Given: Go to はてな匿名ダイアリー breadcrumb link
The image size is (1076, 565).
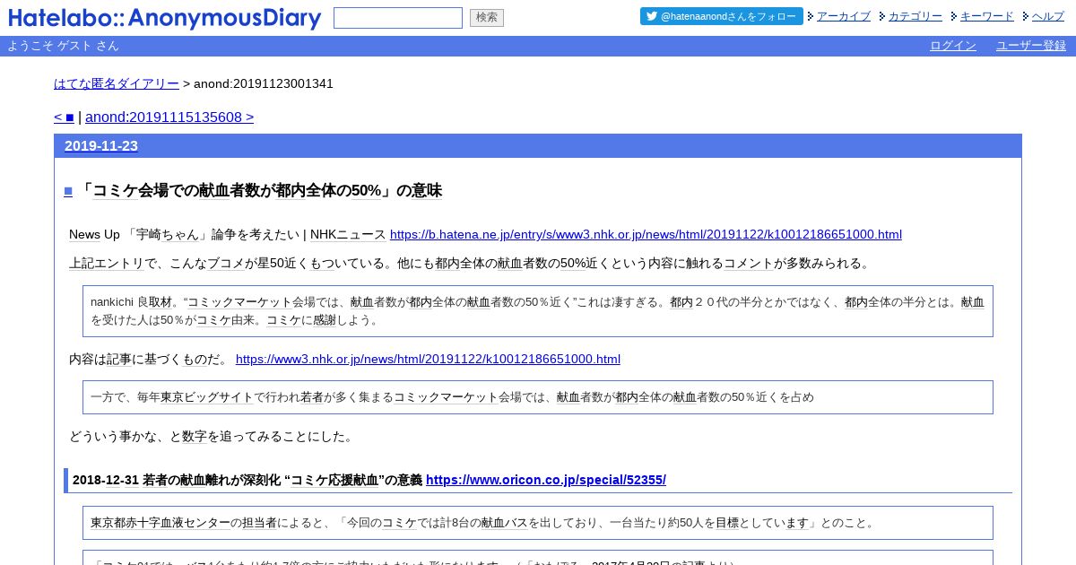Looking at the screenshot, I should point(117,83).
